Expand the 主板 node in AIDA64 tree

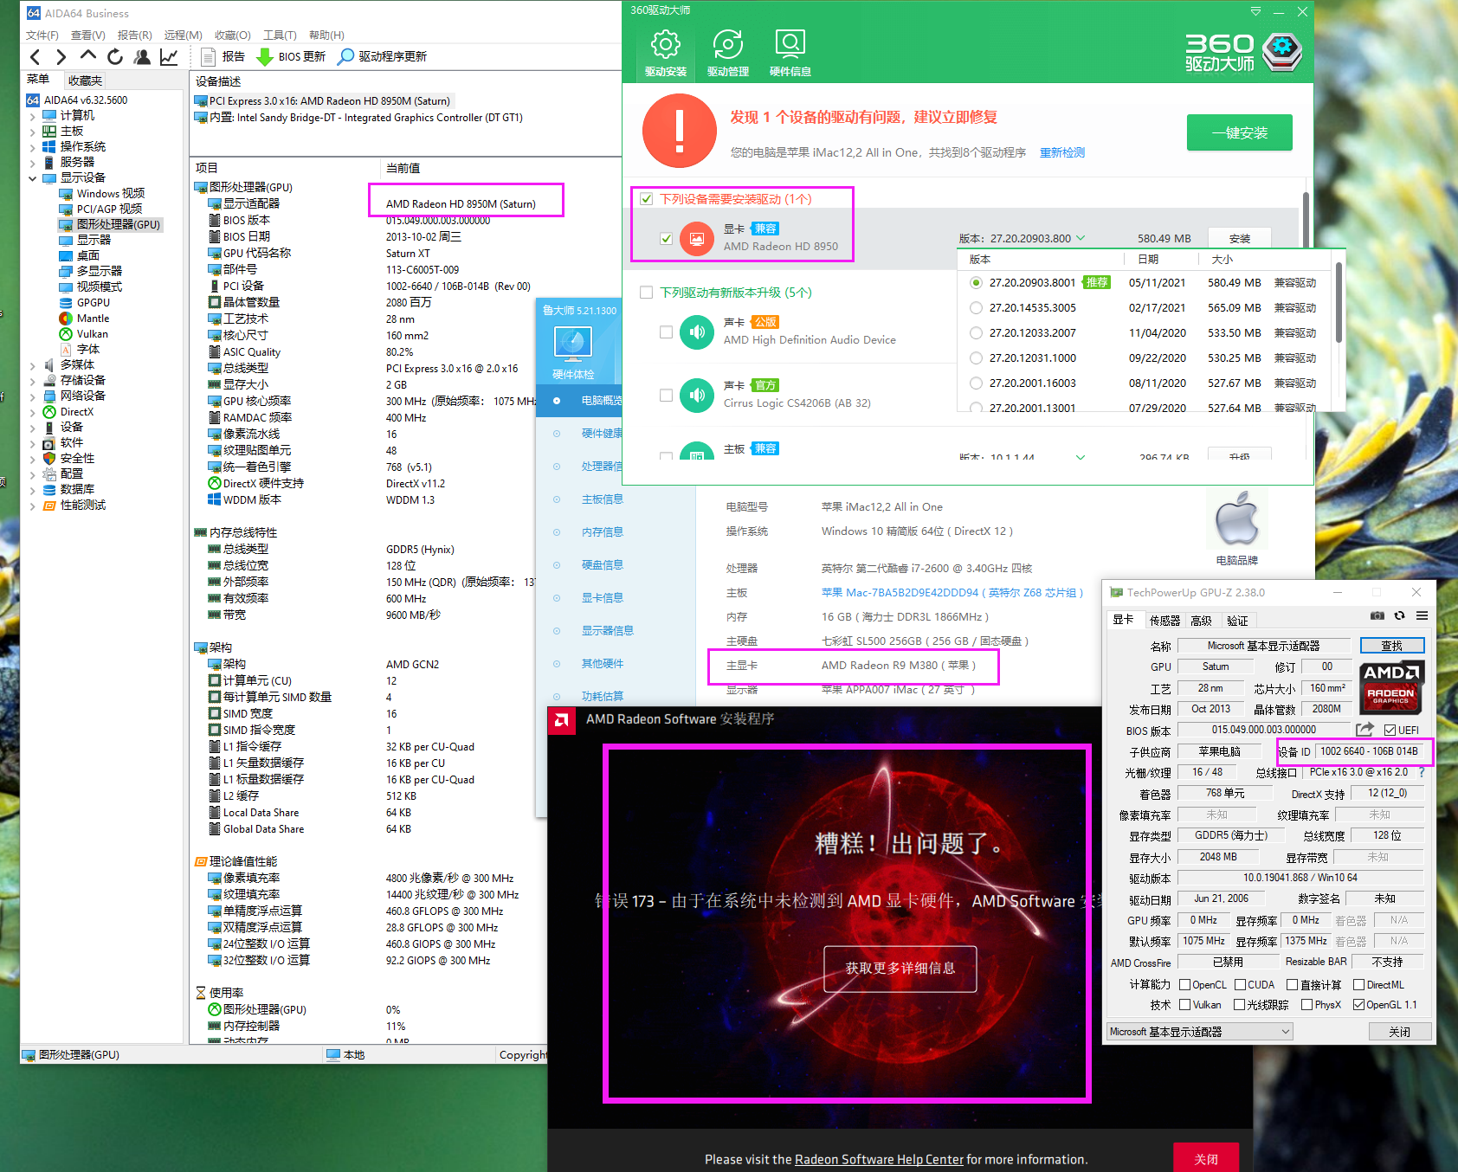coord(33,132)
